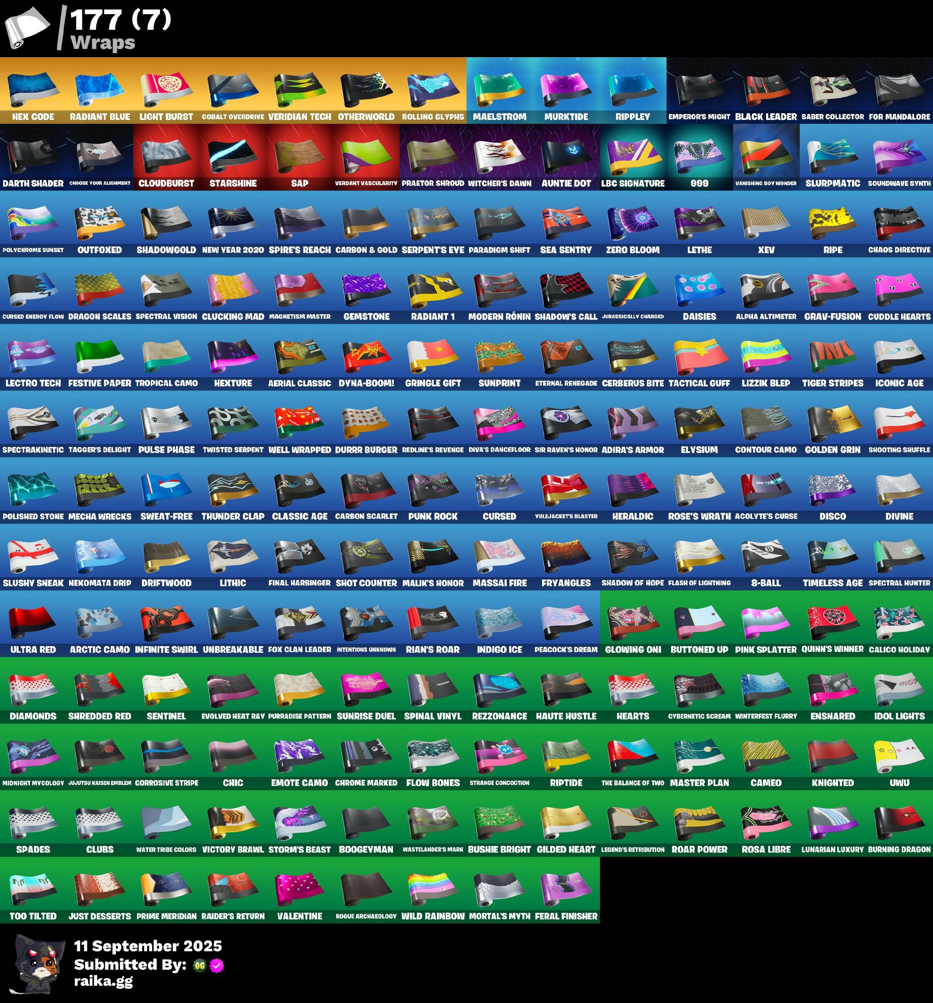Viewport: 933px width, 1003px height.
Task: Click the pink verified checkmark badge
Action: 217,965
